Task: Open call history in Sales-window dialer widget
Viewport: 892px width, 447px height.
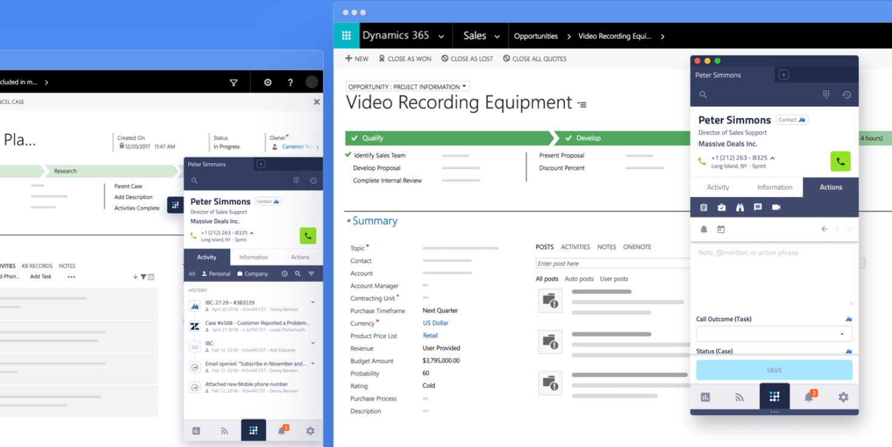Action: point(846,95)
